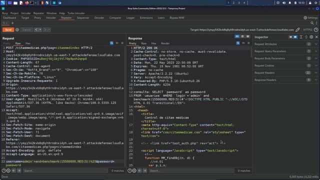Set the top-bottom split layout
The image size is (320, 180).
[242, 36]
